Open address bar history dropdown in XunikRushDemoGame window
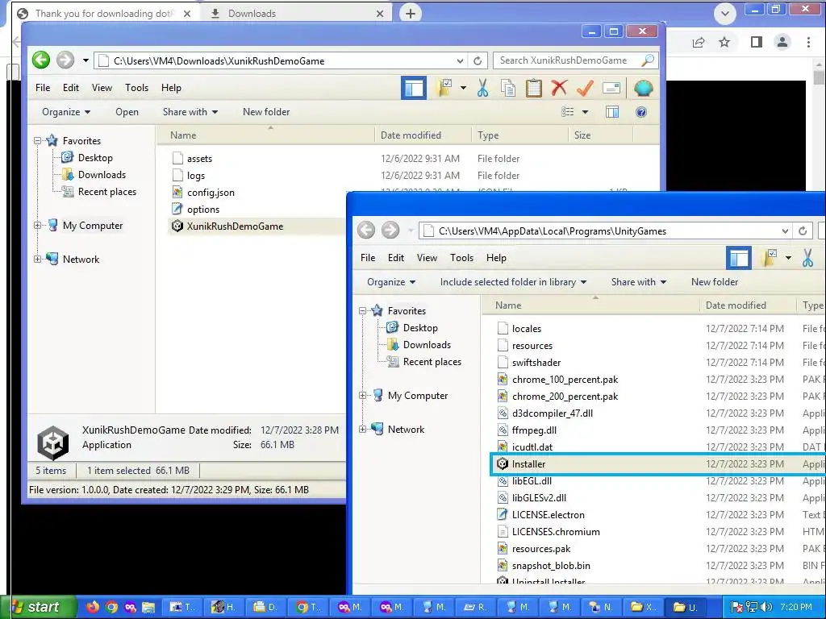 click(x=460, y=60)
